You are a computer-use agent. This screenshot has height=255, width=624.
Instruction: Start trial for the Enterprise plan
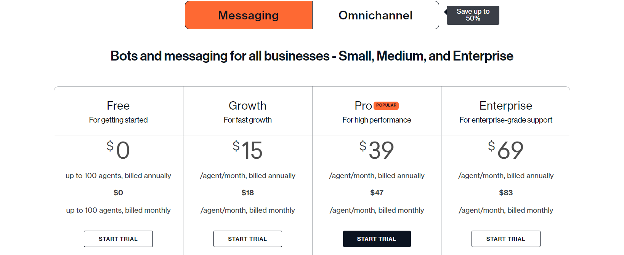click(505, 239)
